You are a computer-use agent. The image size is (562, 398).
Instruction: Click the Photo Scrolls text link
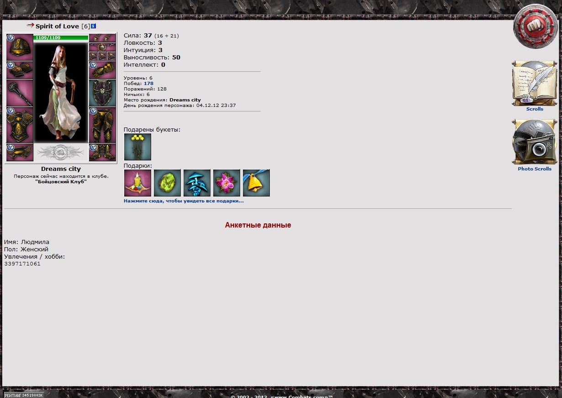pyautogui.click(x=535, y=169)
